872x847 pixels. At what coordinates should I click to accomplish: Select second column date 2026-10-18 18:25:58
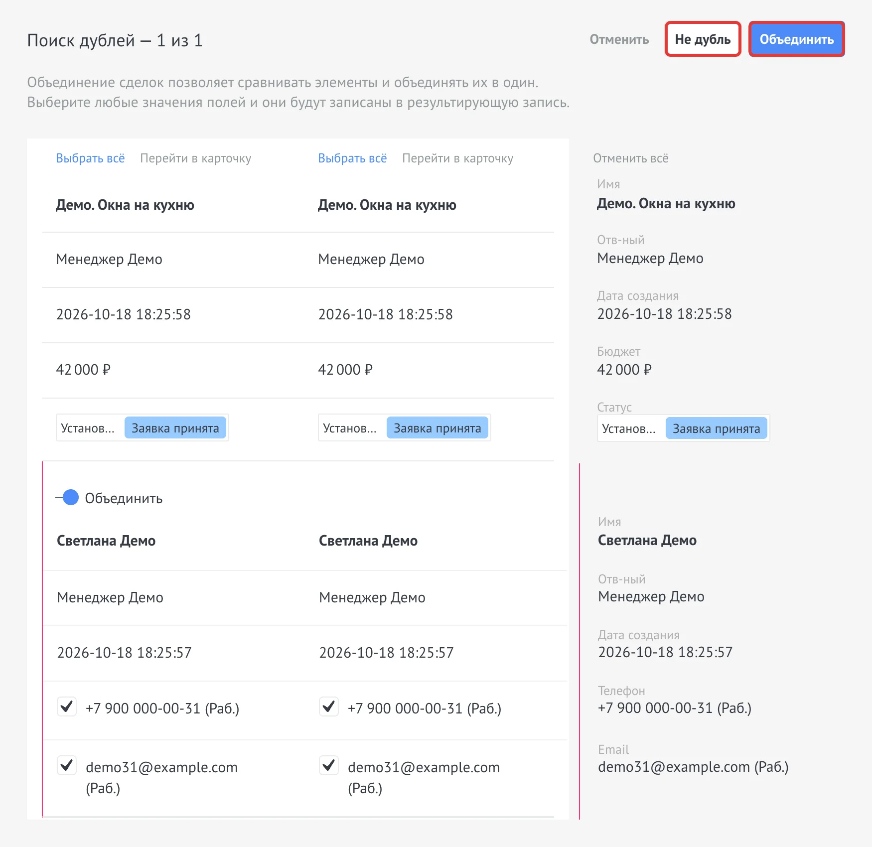(385, 314)
